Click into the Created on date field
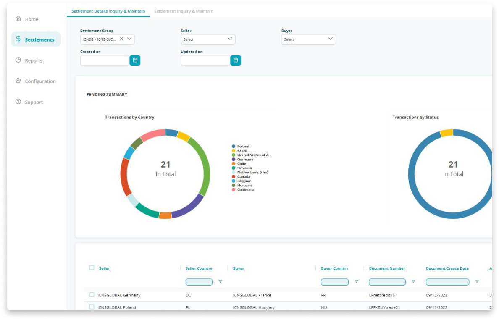The height and width of the screenshot is (320, 499). 105,60
